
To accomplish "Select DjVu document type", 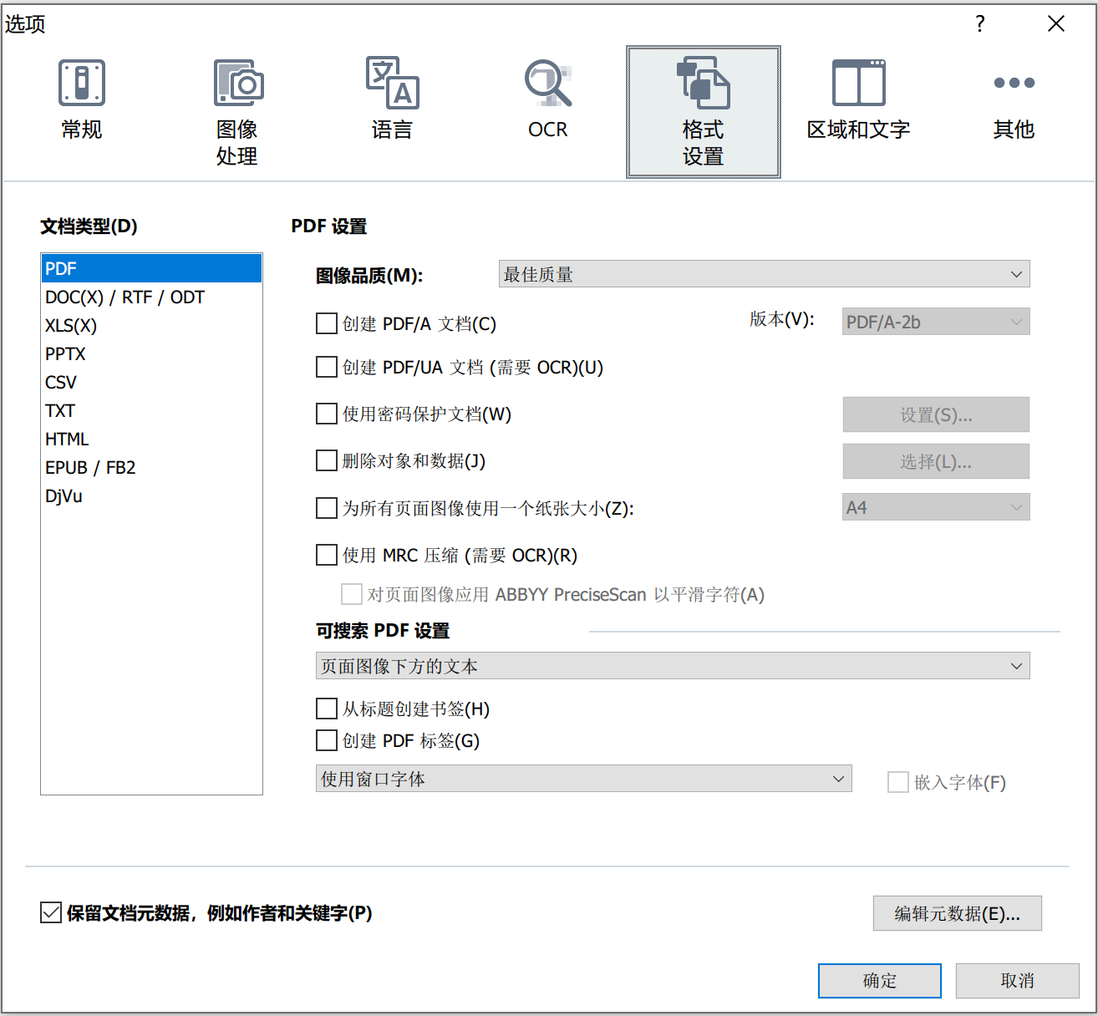I will [151, 495].
